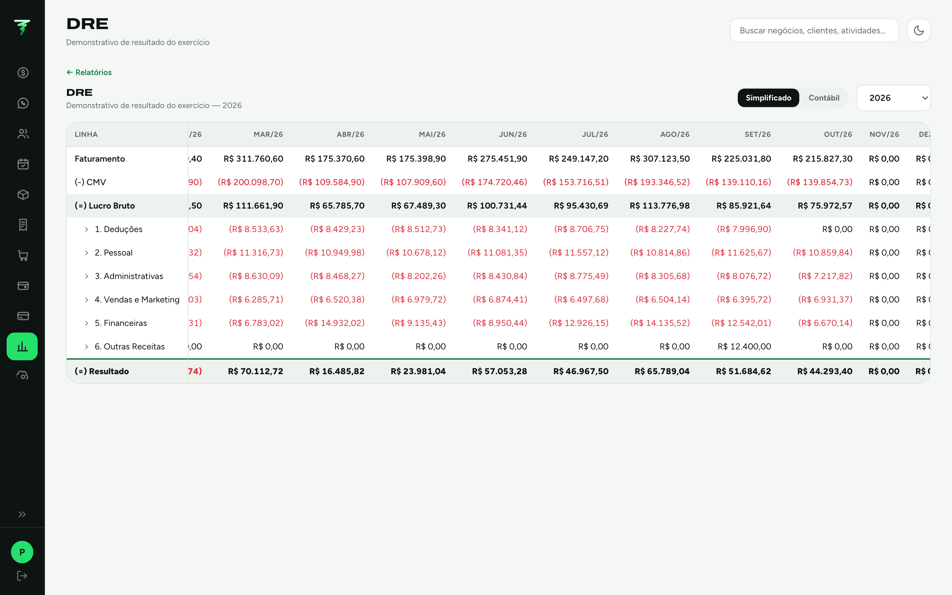Click the MAR/26 column header
The width and height of the screenshot is (952, 595).
point(268,134)
